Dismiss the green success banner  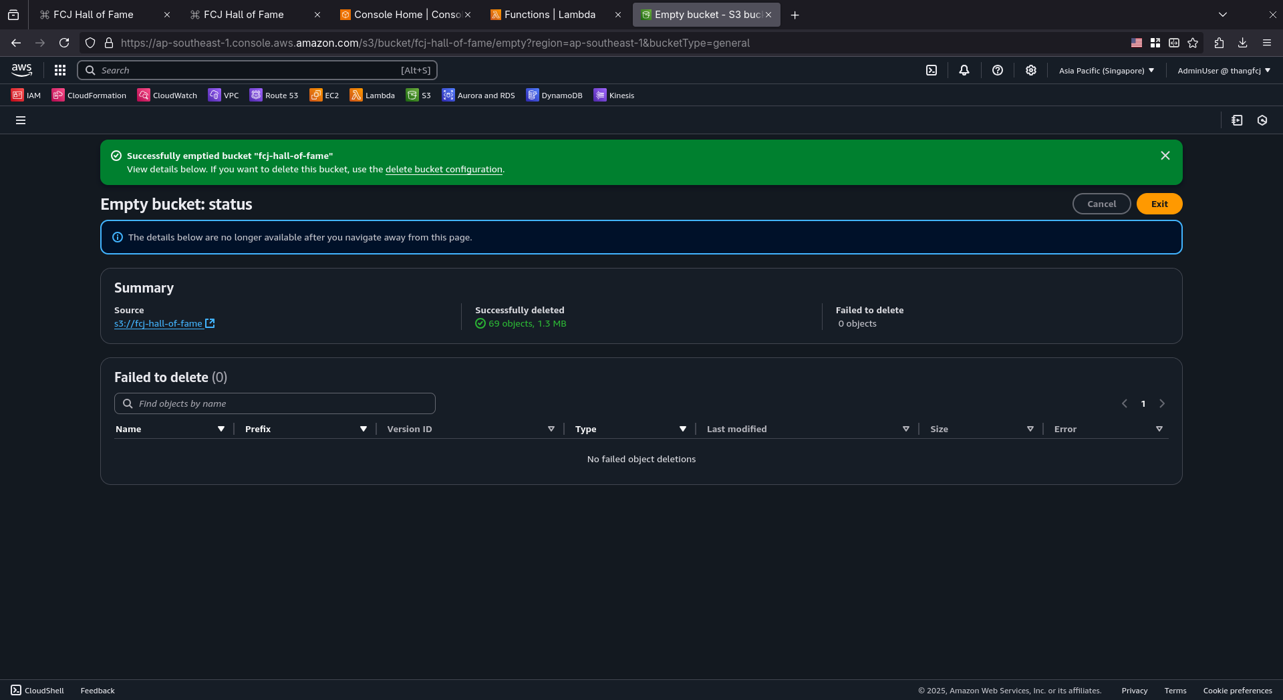1165,156
